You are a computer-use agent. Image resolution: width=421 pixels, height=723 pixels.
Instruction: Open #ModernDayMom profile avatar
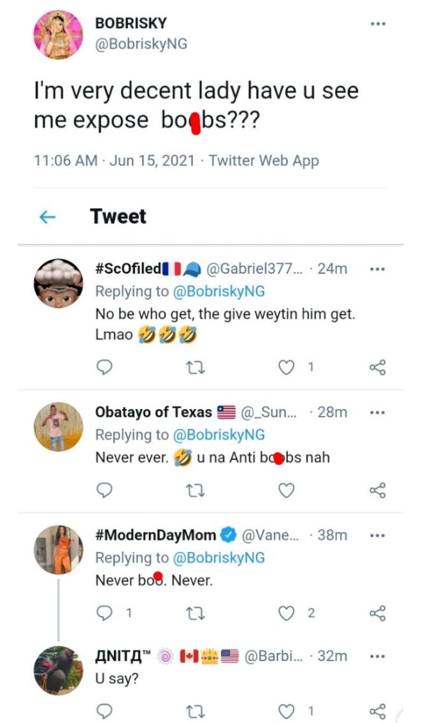coord(59,549)
